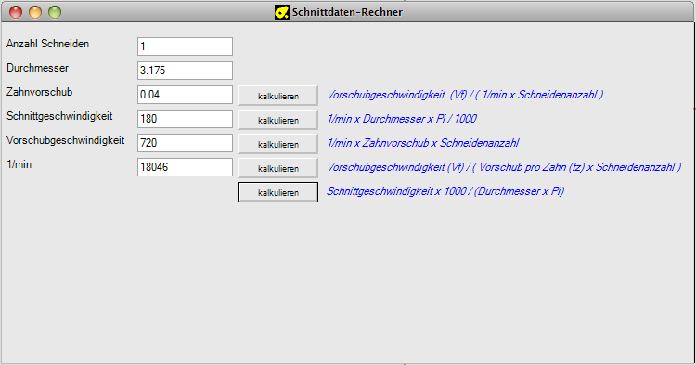Click the 'Durchmesser' label
Image resolution: width=696 pixels, height=365 pixels.
click(x=38, y=68)
